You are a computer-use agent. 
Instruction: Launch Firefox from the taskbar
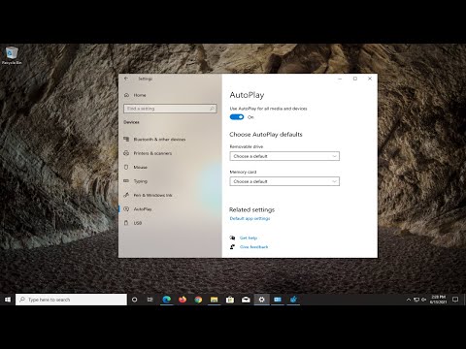coord(183,300)
